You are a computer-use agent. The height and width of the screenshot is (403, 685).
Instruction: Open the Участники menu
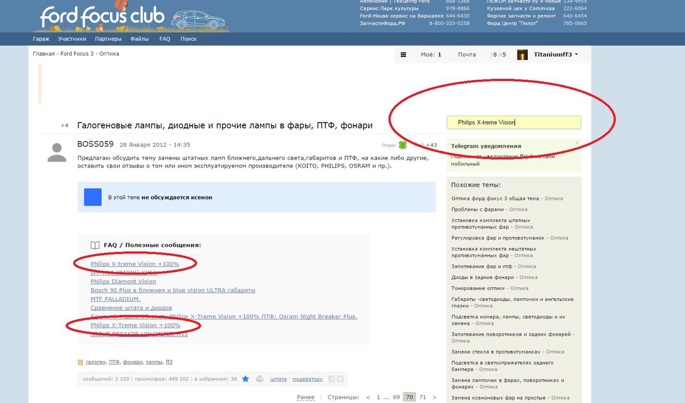click(x=72, y=39)
